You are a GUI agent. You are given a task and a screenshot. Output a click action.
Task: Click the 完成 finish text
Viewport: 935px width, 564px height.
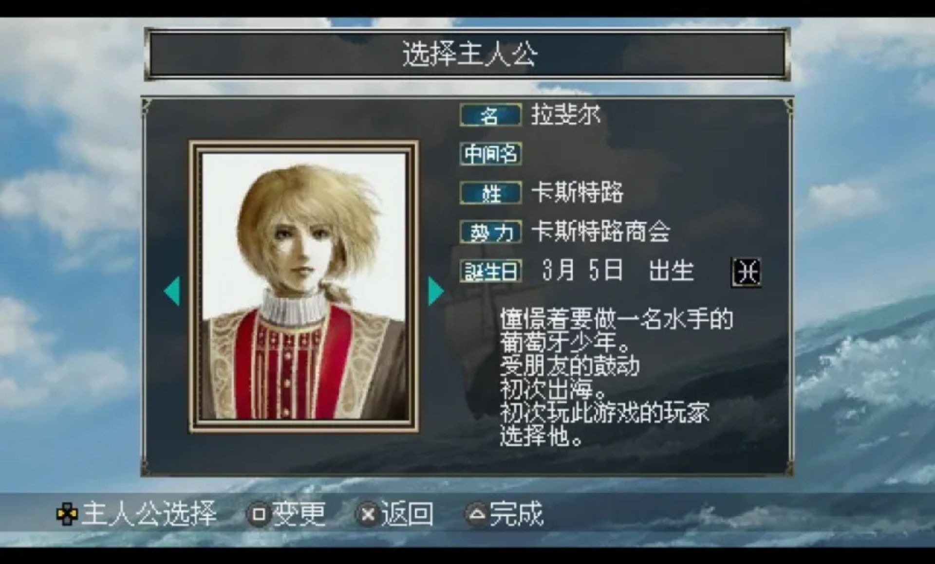click(517, 514)
